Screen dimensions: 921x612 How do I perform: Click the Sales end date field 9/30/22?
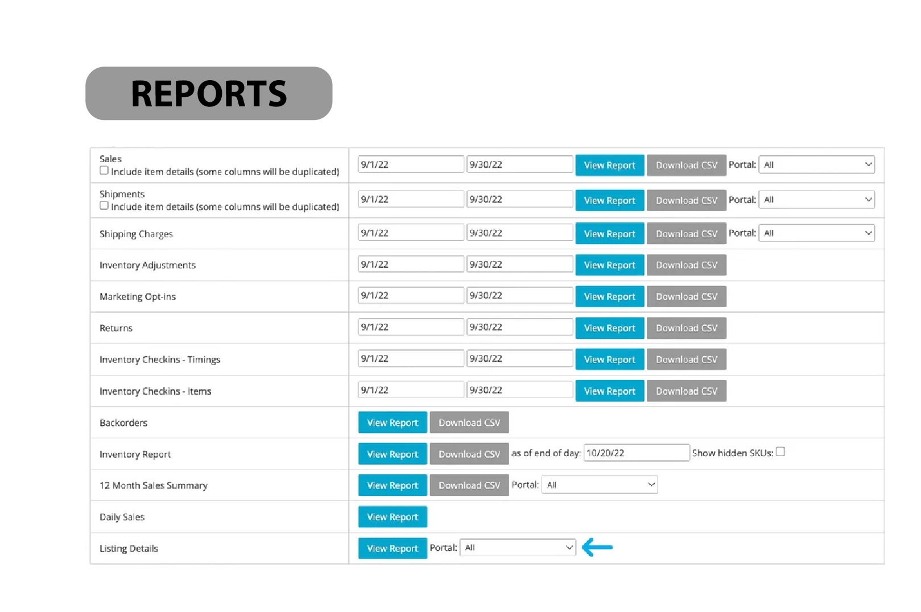click(x=520, y=164)
